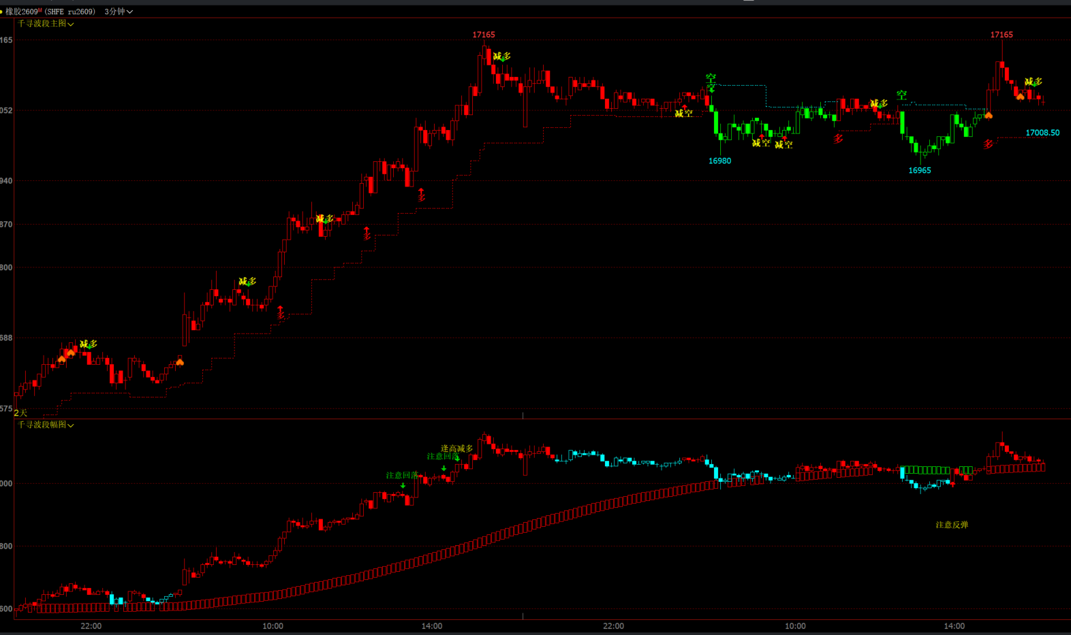1071x635 pixels.
Task: Click the red M superscript after 橡胶2609
Action: click(40, 10)
